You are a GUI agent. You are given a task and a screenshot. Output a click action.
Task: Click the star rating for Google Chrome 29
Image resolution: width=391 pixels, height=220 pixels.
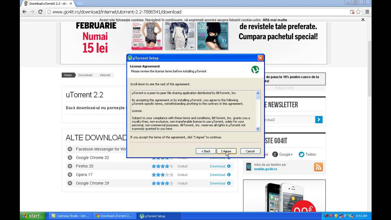click(163, 183)
